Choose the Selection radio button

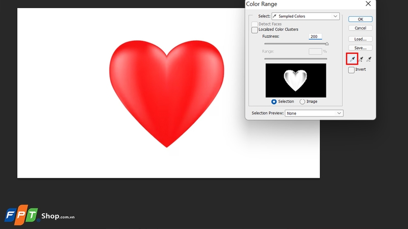coord(274,102)
